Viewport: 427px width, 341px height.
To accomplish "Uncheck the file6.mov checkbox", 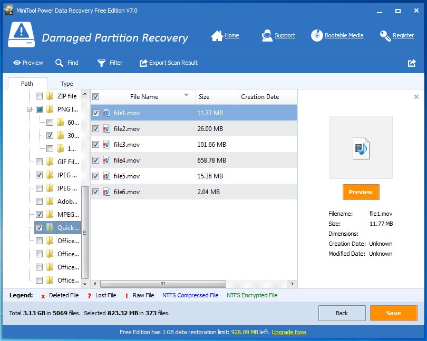I will tap(95, 192).
